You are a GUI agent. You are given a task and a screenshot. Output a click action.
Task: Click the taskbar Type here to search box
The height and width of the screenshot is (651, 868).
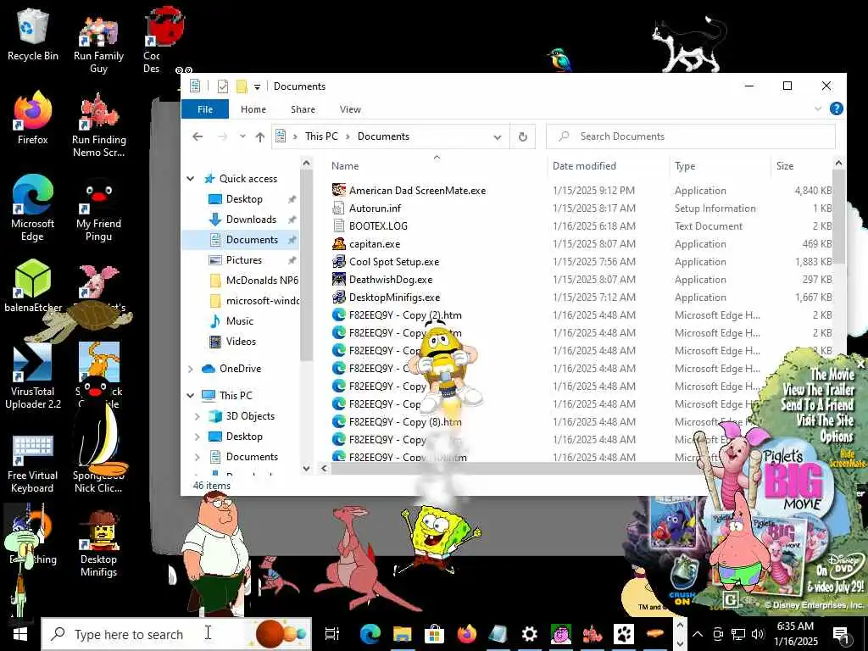176,634
